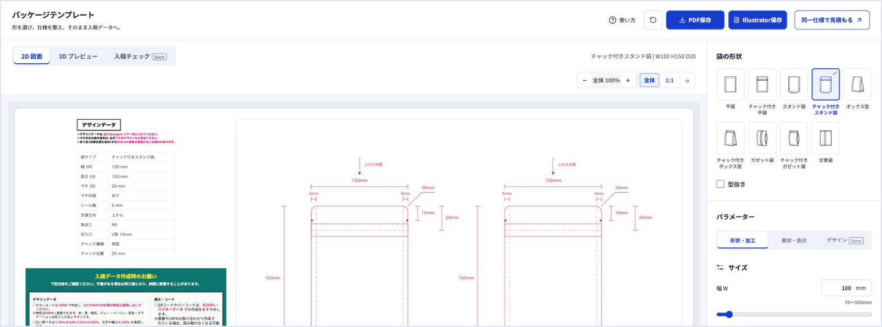
Task: Click the 70〜550mm range hint text
Action: [858, 303]
